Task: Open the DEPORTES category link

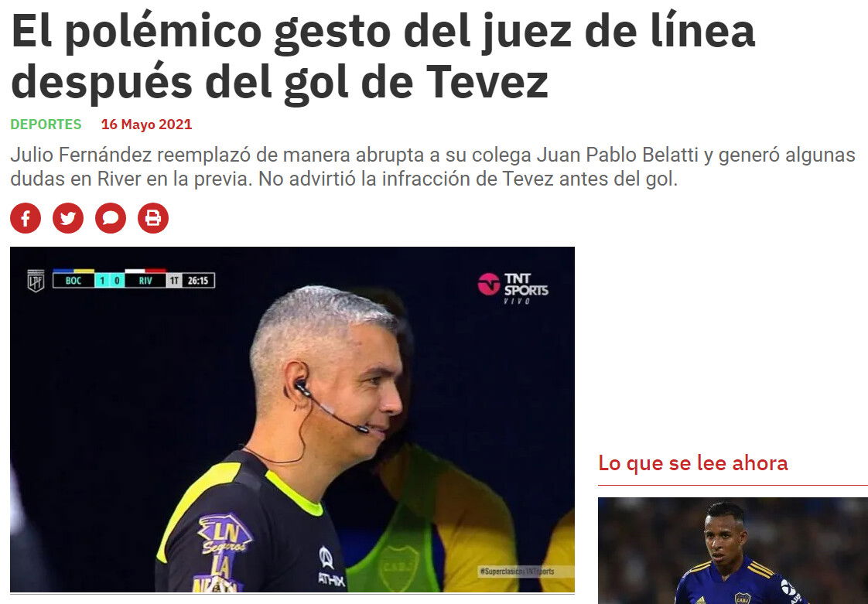Action: [46, 124]
